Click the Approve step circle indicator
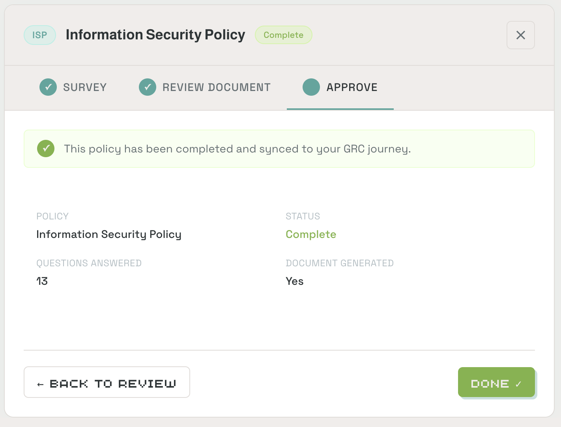 click(x=311, y=87)
